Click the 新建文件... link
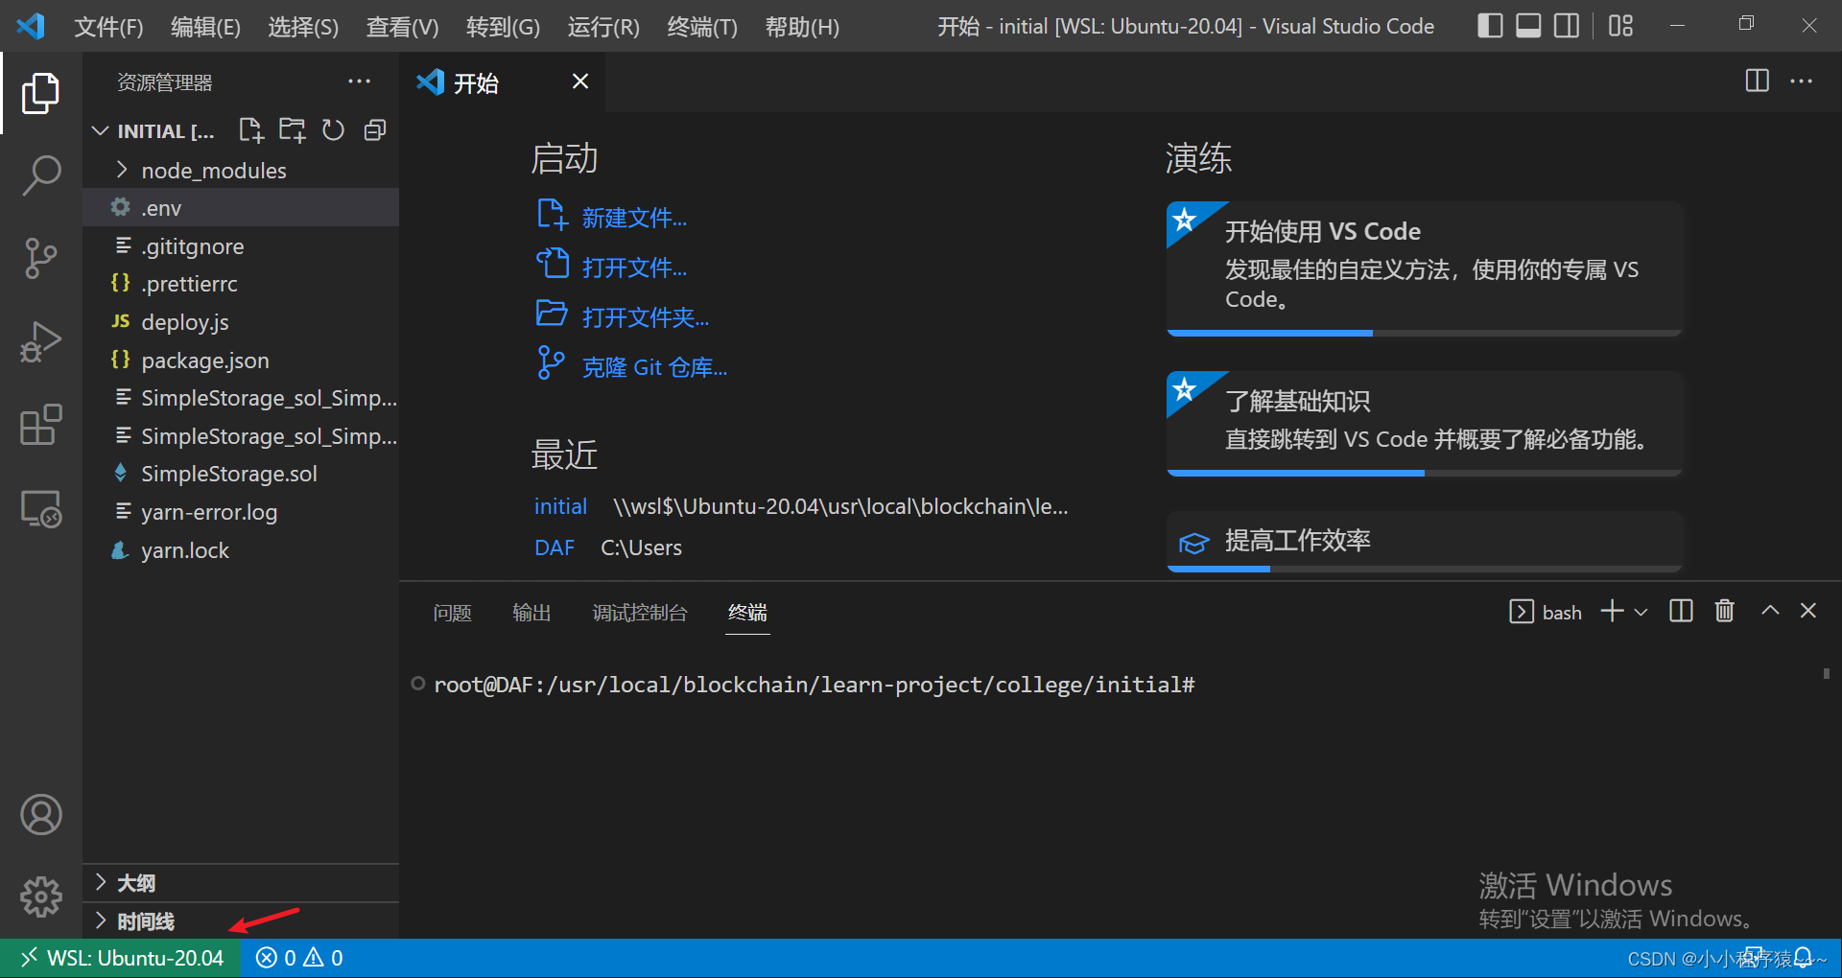 (x=634, y=218)
